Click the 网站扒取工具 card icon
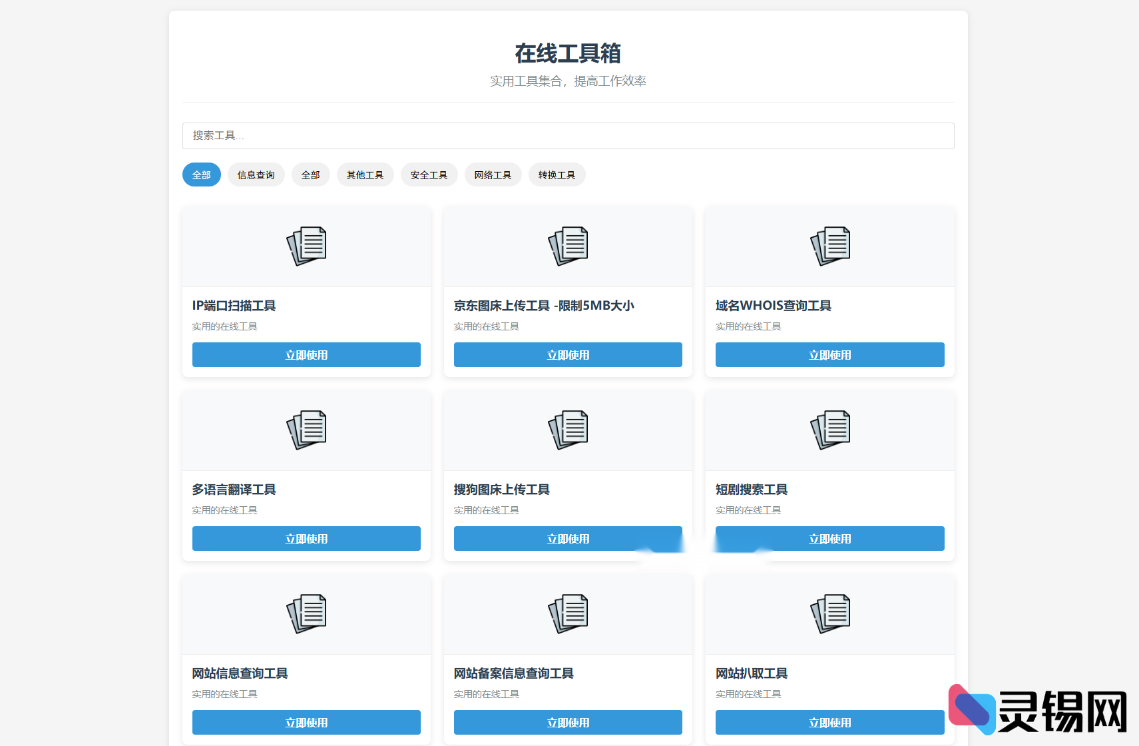 coord(829,613)
